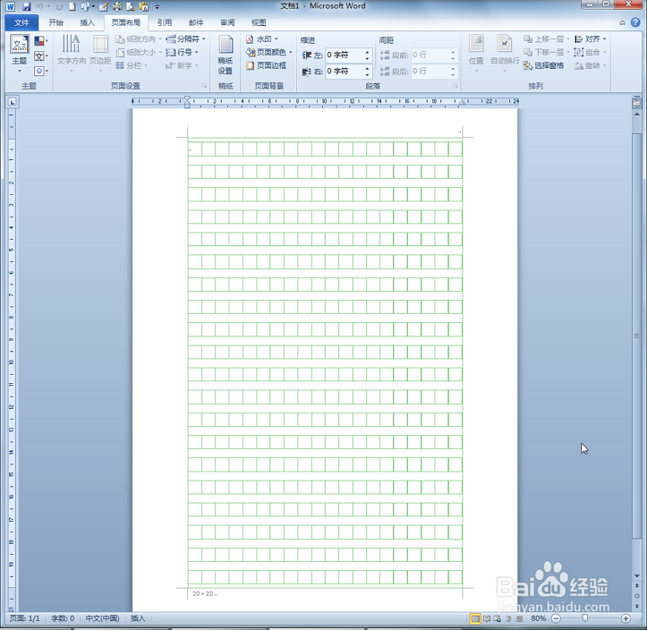647x630 pixels.
Task: Open theme colors icon
Action: pyautogui.click(x=39, y=41)
